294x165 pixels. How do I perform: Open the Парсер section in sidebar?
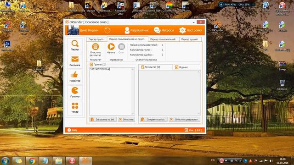coord(75,45)
